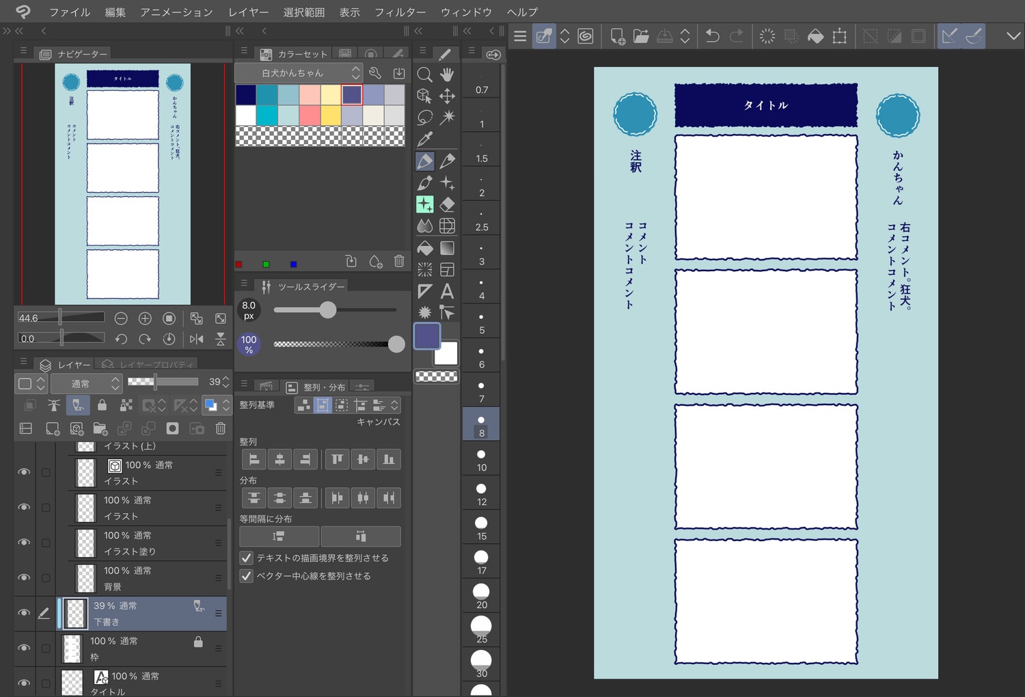Select the Magnifier zoom tool

click(x=424, y=74)
